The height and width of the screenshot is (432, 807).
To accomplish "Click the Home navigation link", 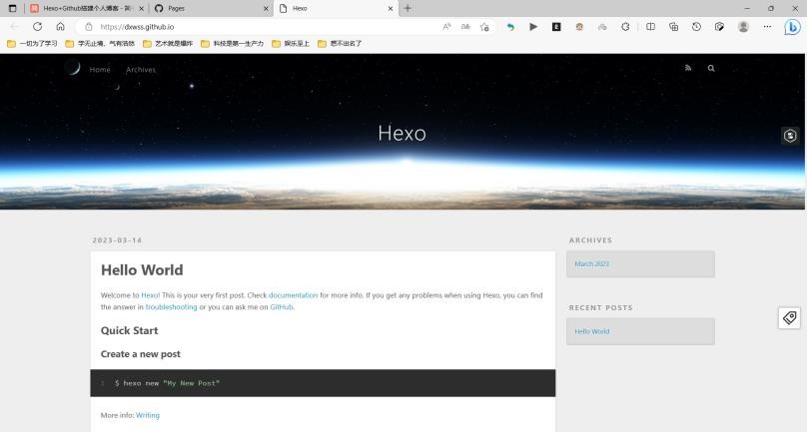I will pos(100,70).
